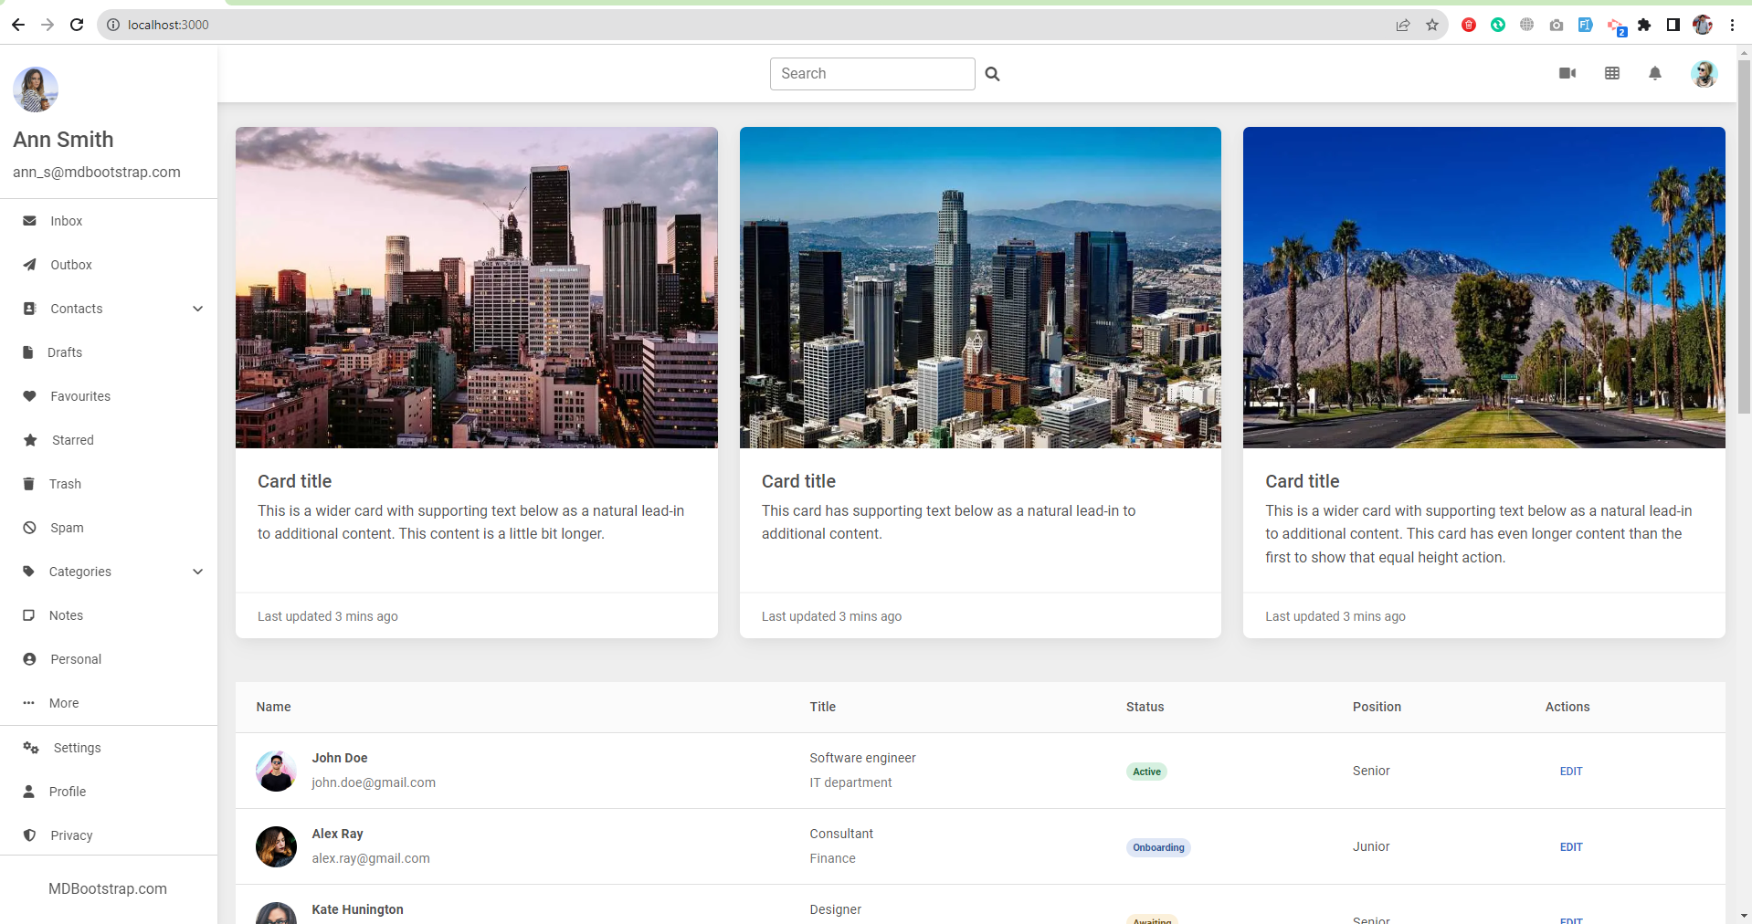The height and width of the screenshot is (924, 1752).
Task: Expand the More menu item
Action: (63, 702)
